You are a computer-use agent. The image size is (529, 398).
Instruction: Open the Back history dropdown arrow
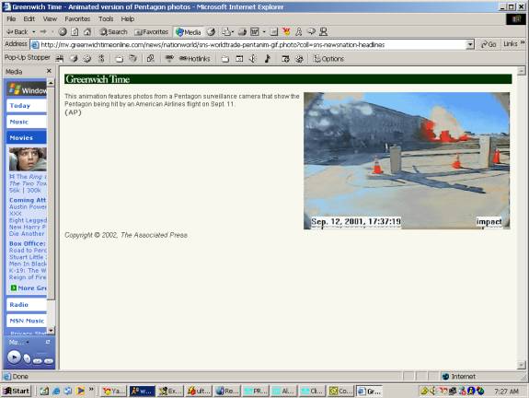tap(33, 31)
